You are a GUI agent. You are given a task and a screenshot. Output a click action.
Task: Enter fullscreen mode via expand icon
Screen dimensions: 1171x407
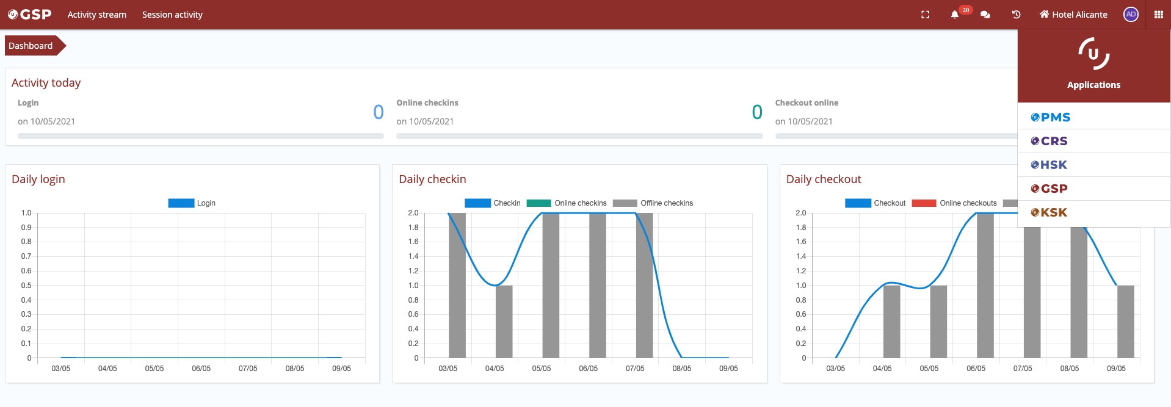[925, 15]
